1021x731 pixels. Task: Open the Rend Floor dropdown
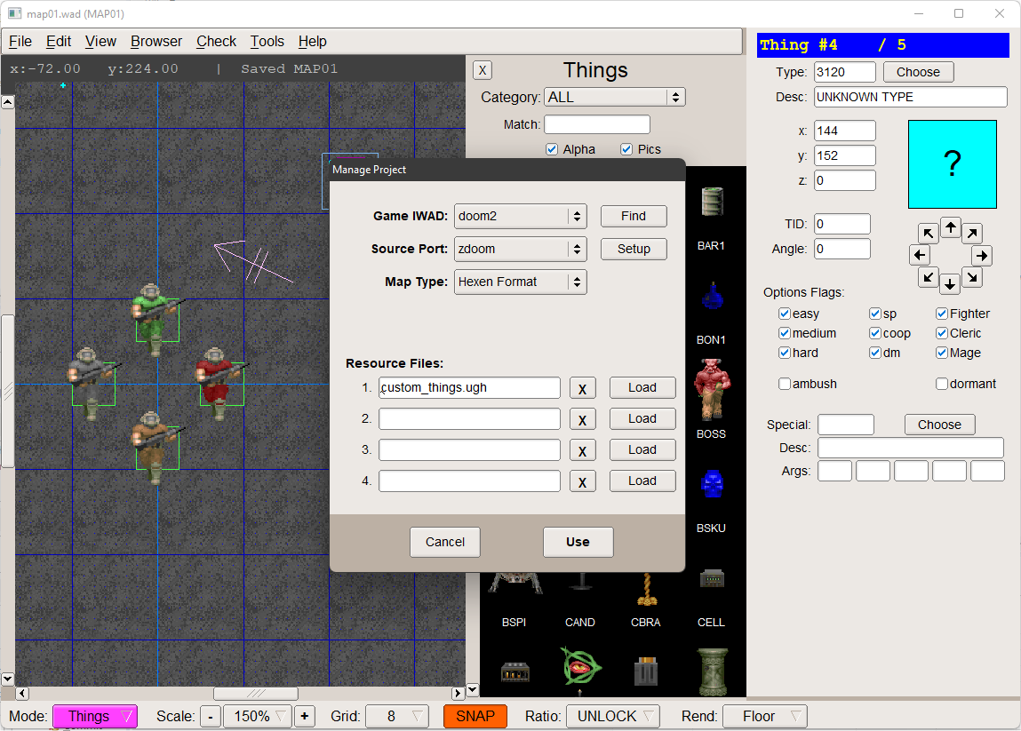(x=765, y=716)
